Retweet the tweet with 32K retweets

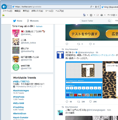point(79,102)
